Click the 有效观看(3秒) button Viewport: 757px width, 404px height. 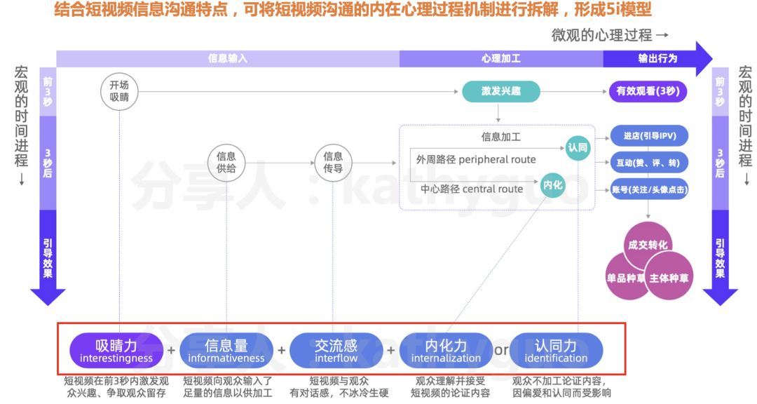648,91
